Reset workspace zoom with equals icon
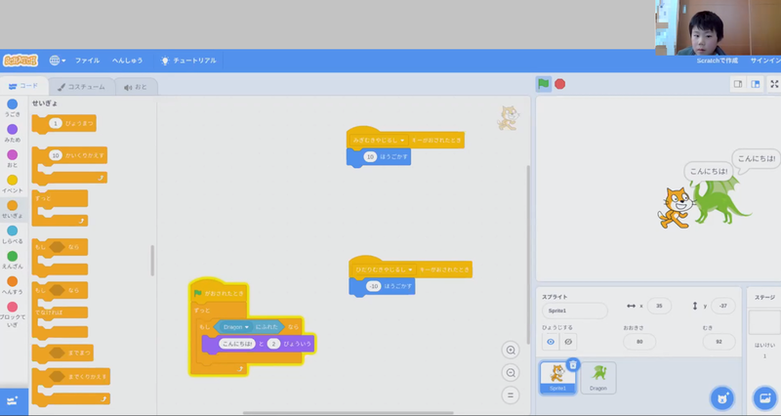 [x=510, y=395]
